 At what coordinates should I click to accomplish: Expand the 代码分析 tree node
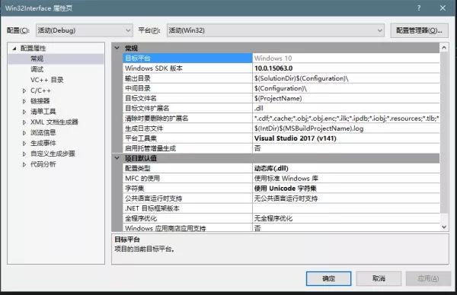tap(24, 165)
